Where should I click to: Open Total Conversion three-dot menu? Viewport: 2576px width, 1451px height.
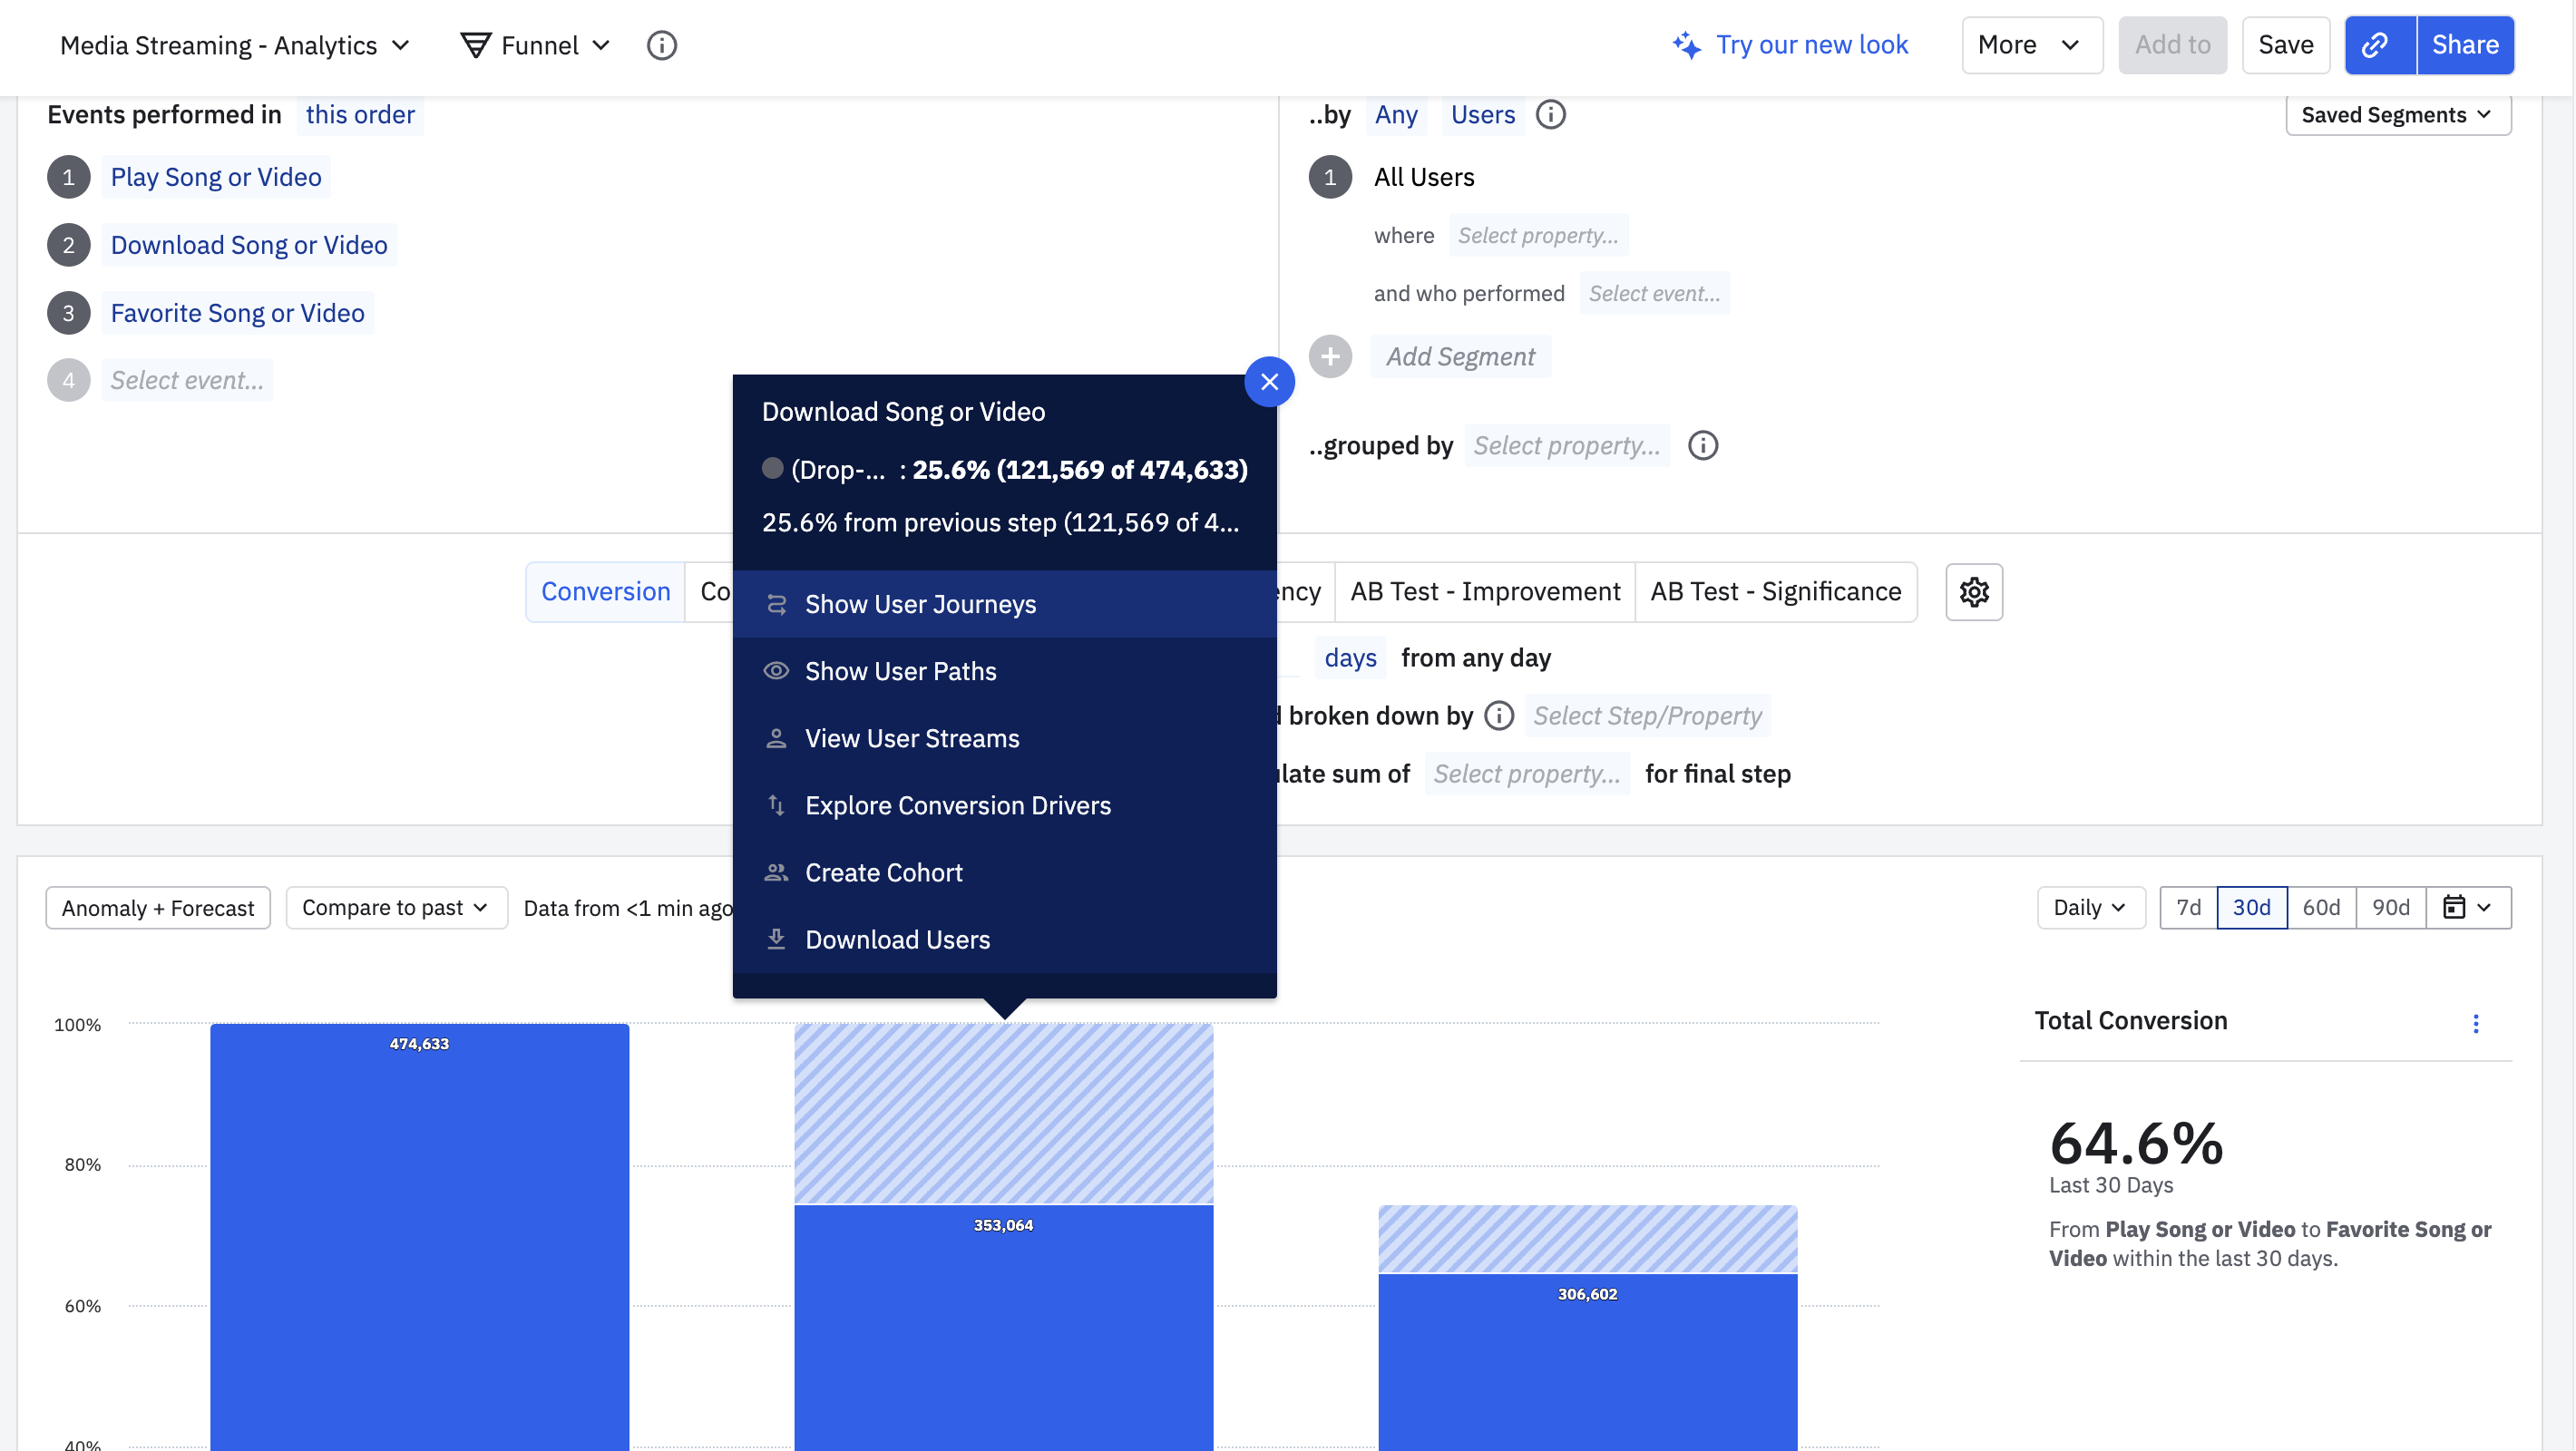coord(2475,1023)
